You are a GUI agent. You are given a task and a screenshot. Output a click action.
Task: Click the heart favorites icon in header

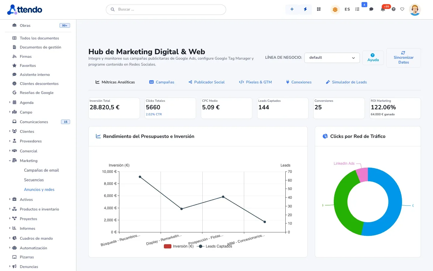coord(402,9)
